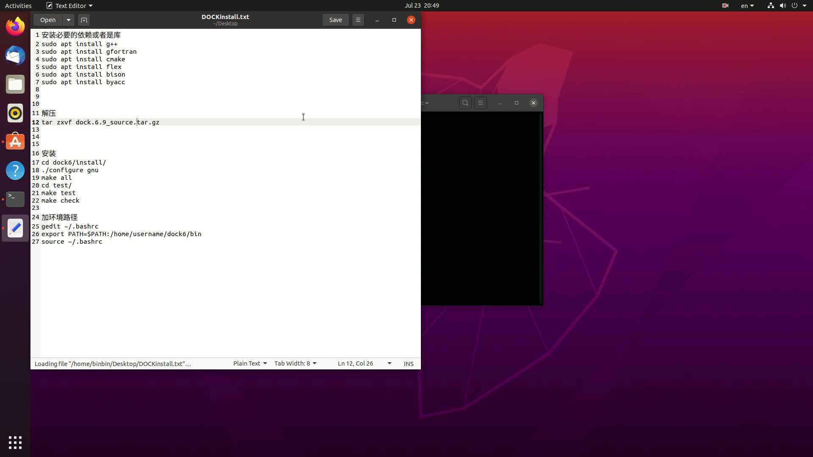This screenshot has width=813, height=457.
Task: Open the Ubuntu Software Center icon
Action: click(x=15, y=142)
